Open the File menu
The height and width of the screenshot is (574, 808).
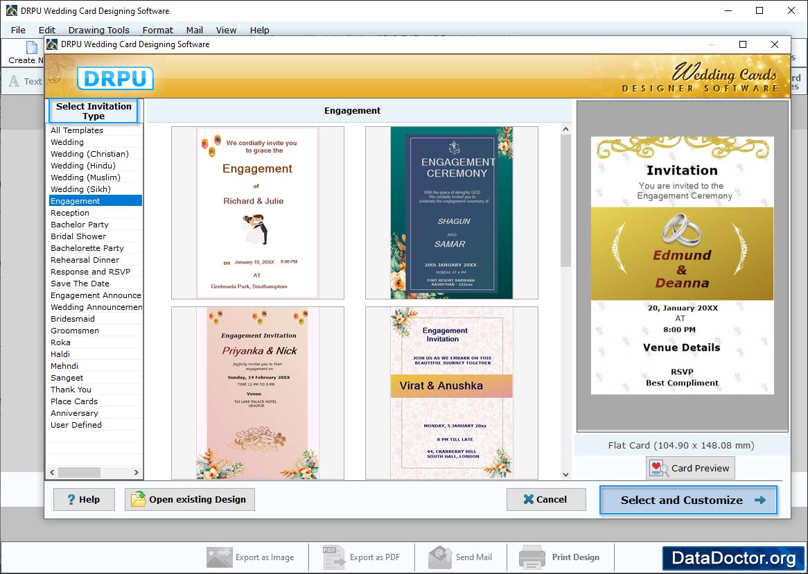click(18, 30)
